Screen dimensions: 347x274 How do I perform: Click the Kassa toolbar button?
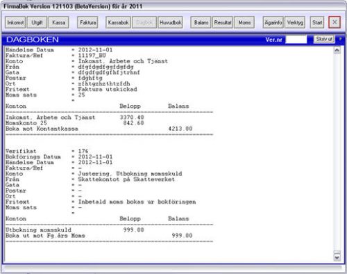59,22
